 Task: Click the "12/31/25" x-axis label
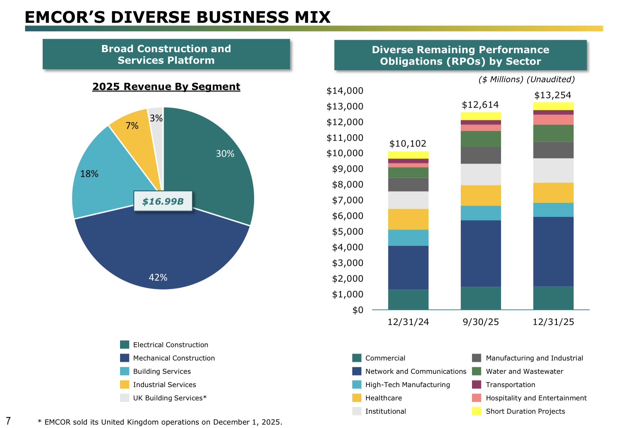pyautogui.click(x=553, y=322)
